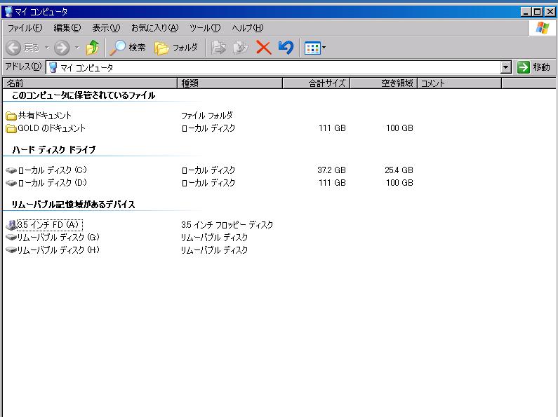This screenshot has width=558, height=417.
Task: Click the Move To toolbar icon
Action: (218, 48)
